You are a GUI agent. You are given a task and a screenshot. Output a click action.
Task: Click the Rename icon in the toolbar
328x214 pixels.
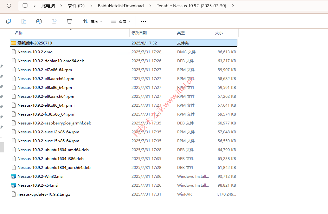[39, 21]
